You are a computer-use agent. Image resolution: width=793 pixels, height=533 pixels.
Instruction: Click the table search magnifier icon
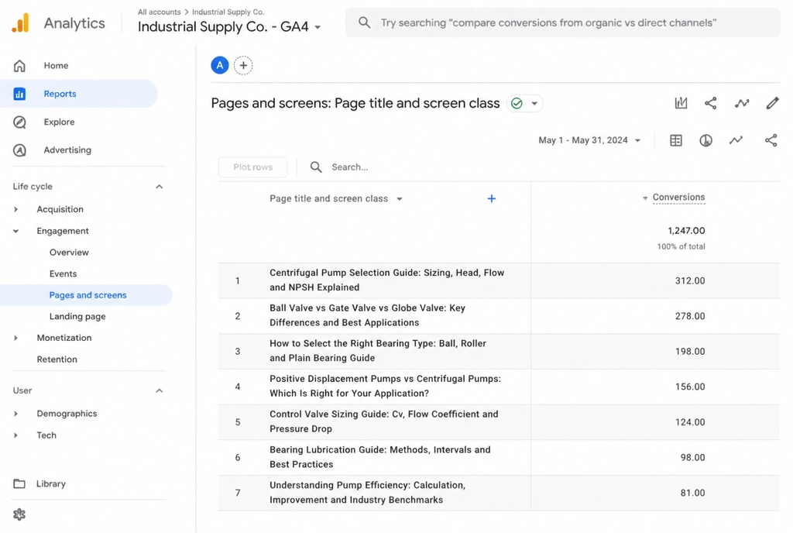(316, 167)
